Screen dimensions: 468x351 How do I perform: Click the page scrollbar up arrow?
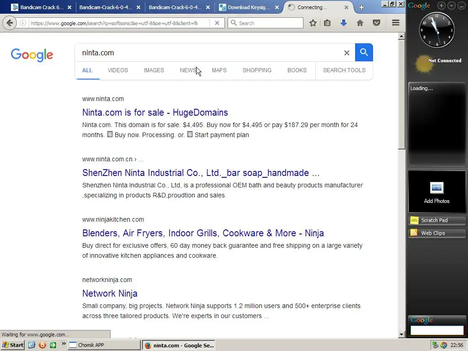point(401,37)
